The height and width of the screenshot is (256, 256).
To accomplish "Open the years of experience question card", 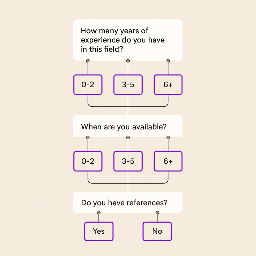I will [x=128, y=40].
